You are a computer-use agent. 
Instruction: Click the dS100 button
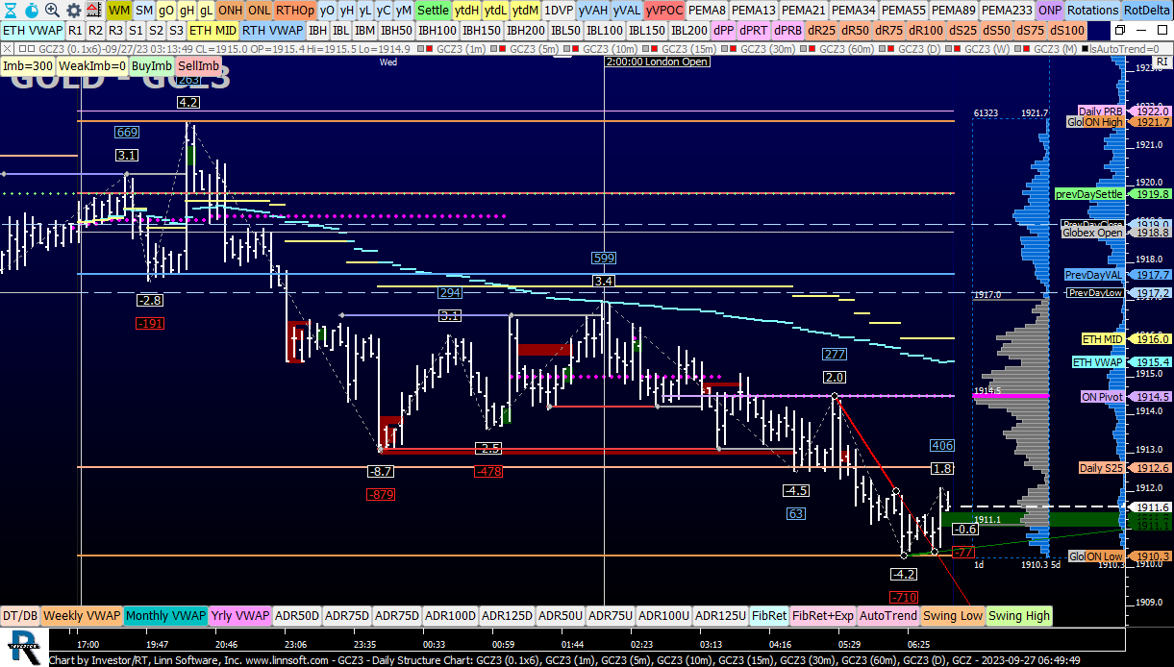coord(1067,30)
